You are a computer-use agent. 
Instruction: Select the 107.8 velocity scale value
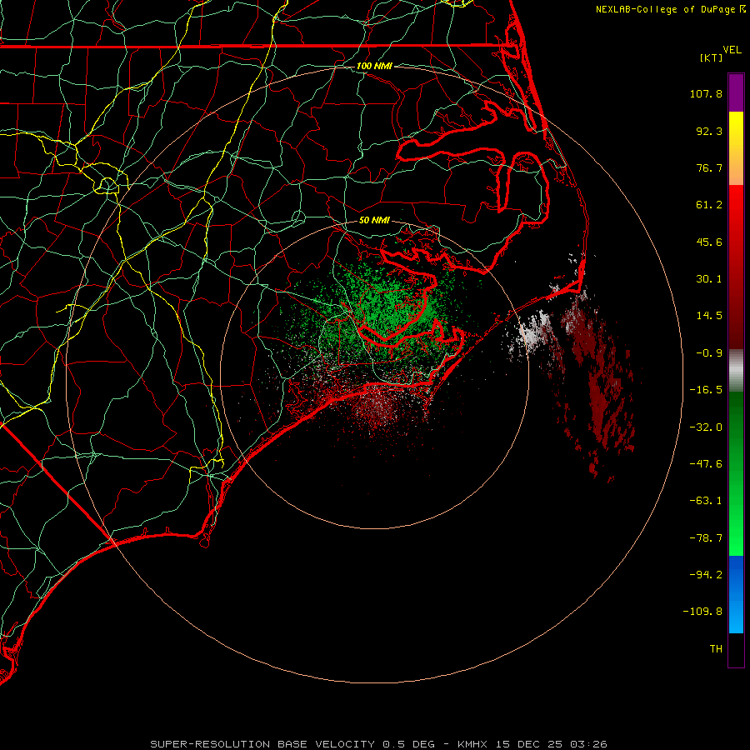click(x=706, y=93)
